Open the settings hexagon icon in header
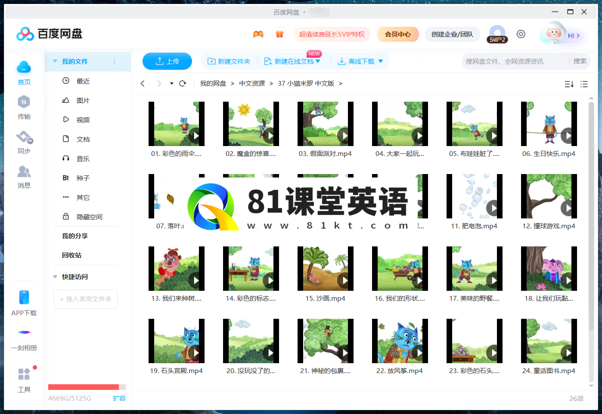Viewport: 602px width, 414px height. pyautogui.click(x=521, y=34)
